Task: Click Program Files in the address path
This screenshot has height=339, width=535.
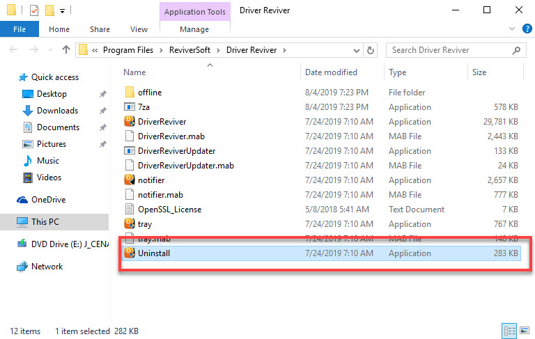Action: click(128, 50)
